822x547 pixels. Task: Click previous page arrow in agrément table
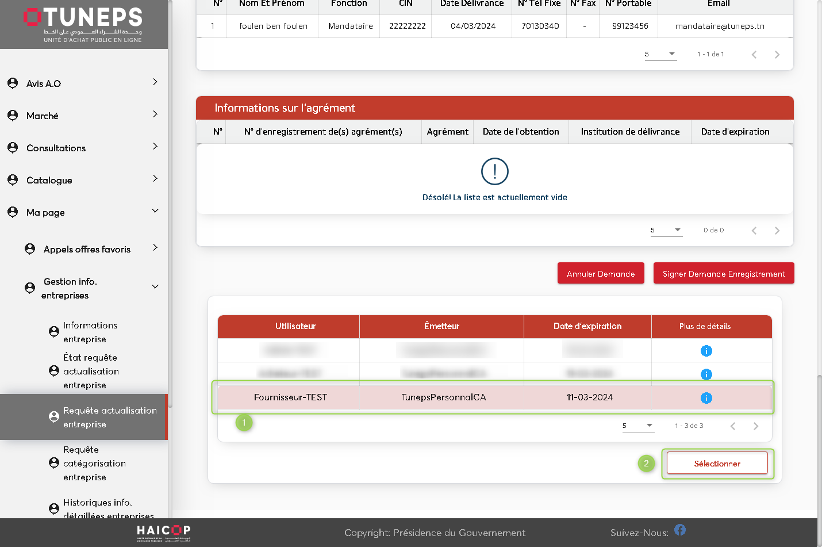point(754,231)
